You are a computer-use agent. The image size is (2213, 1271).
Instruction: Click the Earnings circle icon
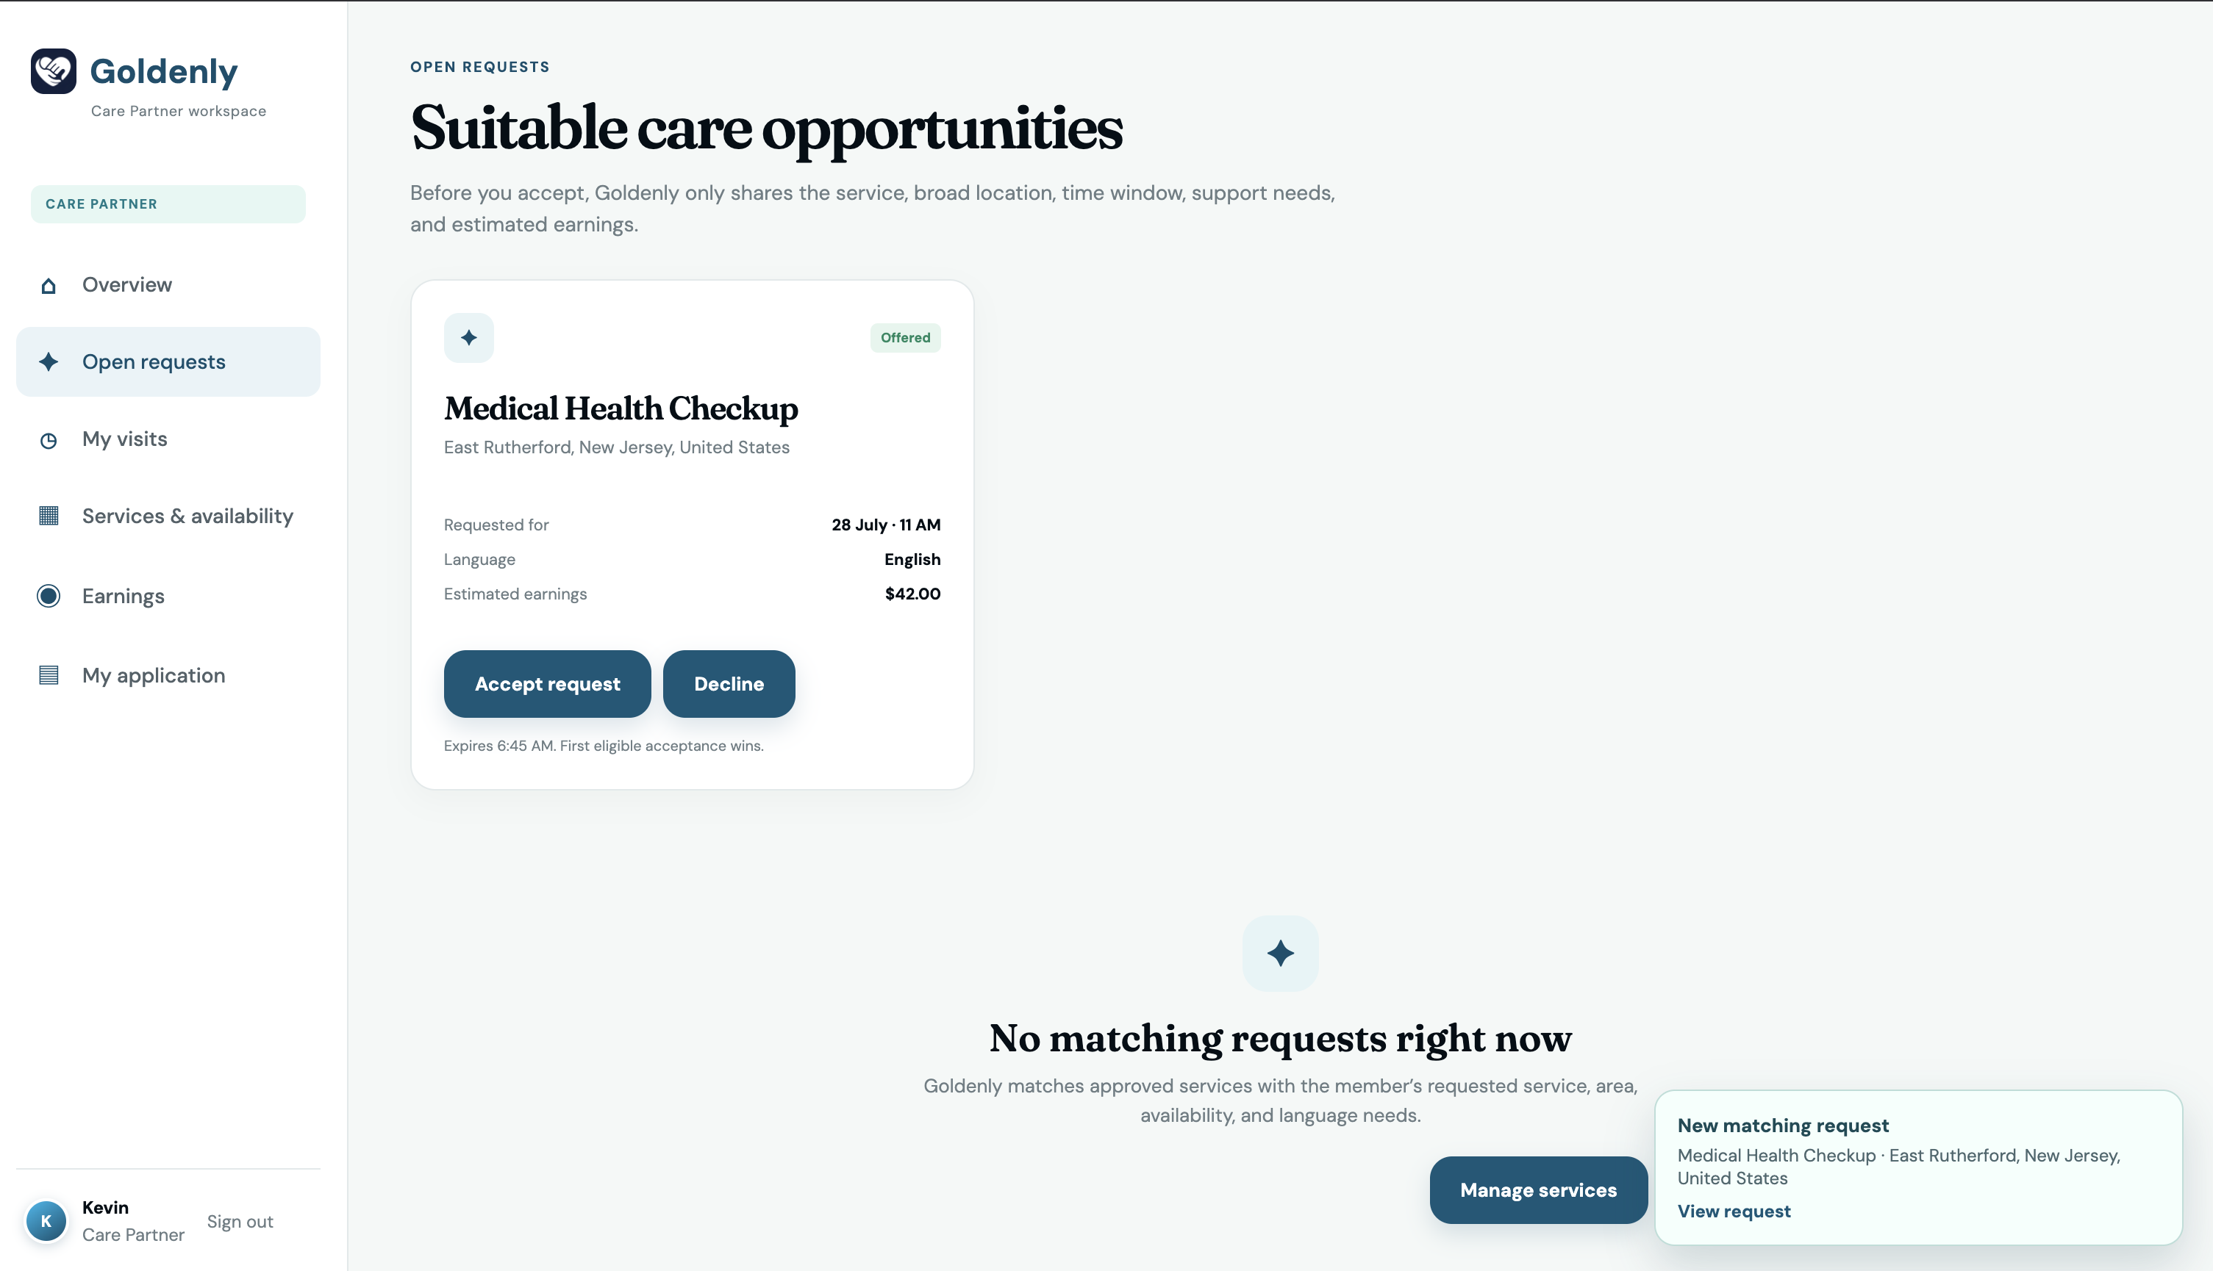pos(49,597)
